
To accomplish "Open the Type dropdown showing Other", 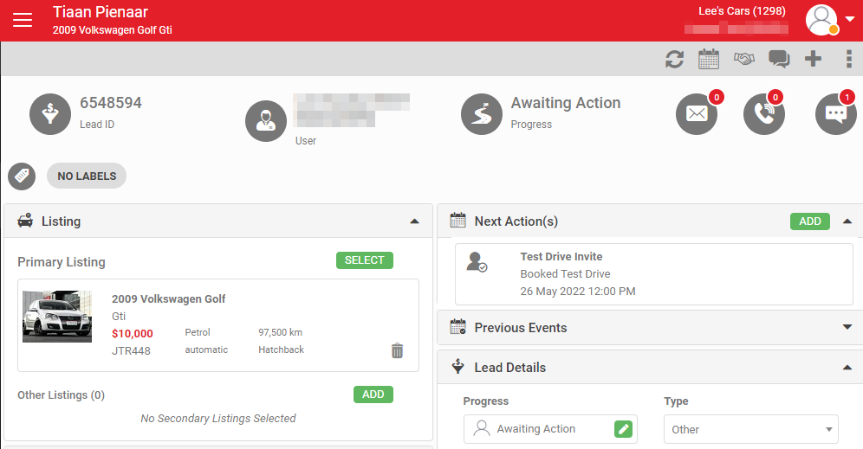I will point(750,429).
